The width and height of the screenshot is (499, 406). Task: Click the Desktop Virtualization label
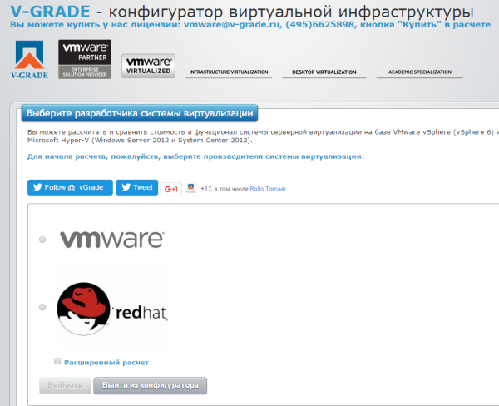tap(324, 72)
